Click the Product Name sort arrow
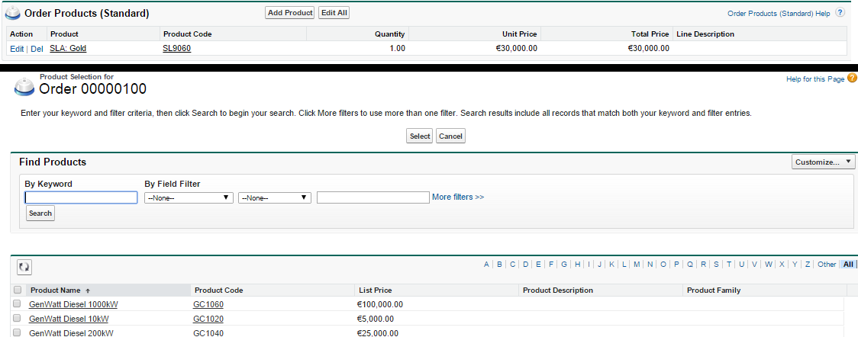This screenshot has height=337, width=858. click(86, 290)
